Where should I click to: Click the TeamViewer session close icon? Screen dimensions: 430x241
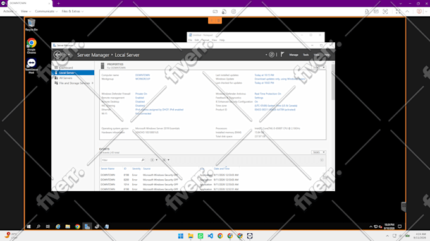(419, 11)
